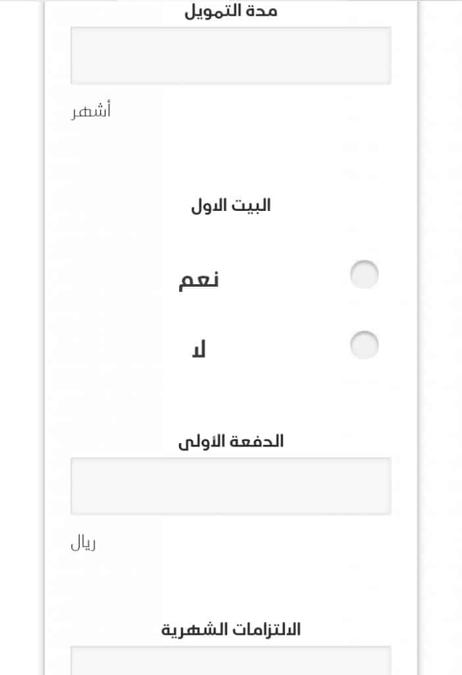Screen dimensions: 462x675
Task: Place cursor in down payment box
Action: [231, 486]
